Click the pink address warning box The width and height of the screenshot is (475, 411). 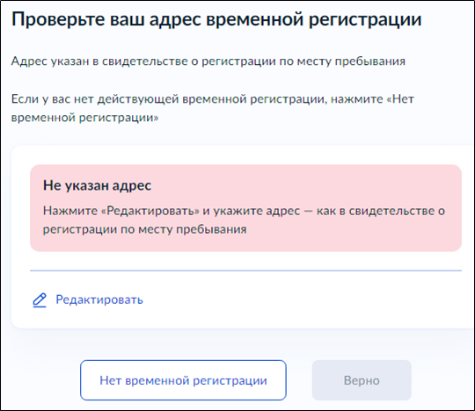point(245,208)
